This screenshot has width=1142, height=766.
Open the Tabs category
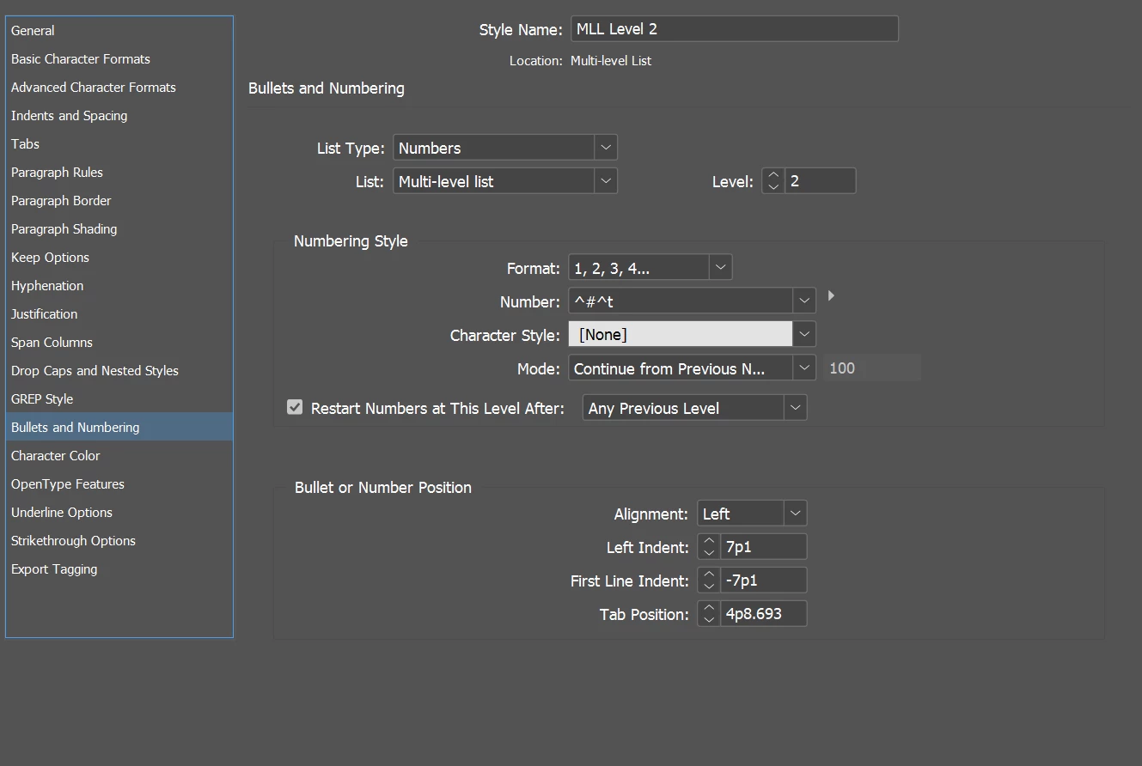(x=119, y=143)
